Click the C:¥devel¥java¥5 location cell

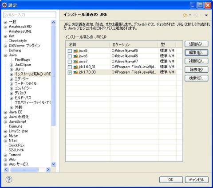click(125, 51)
